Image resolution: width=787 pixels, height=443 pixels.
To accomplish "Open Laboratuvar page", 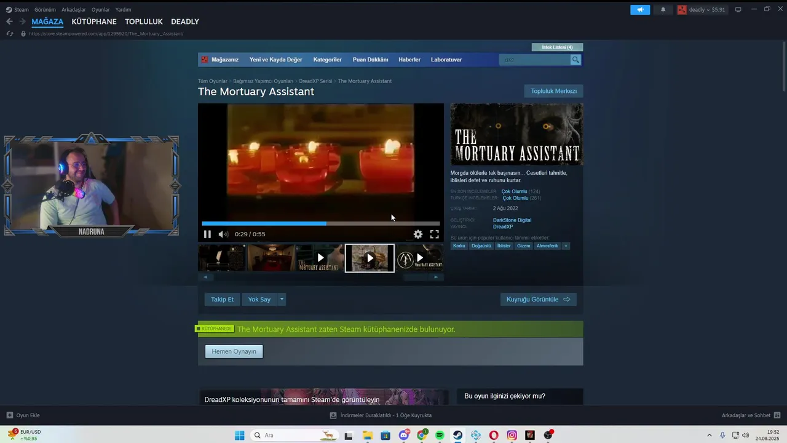I will tap(446, 60).
